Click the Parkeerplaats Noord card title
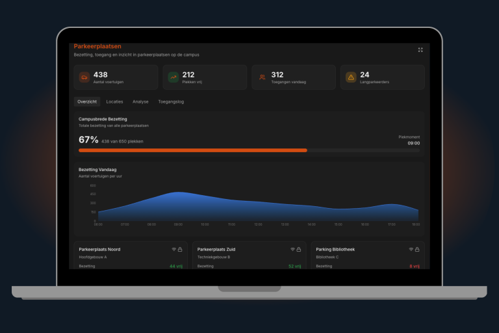The height and width of the screenshot is (333, 499). [x=99, y=249]
